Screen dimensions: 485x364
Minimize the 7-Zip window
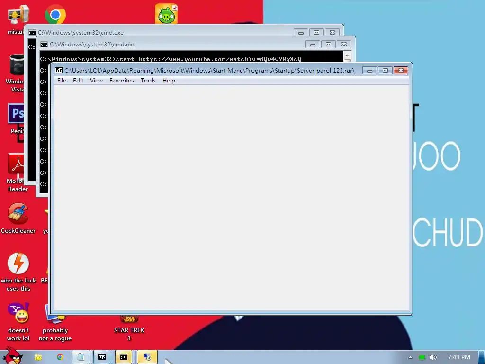coord(369,71)
